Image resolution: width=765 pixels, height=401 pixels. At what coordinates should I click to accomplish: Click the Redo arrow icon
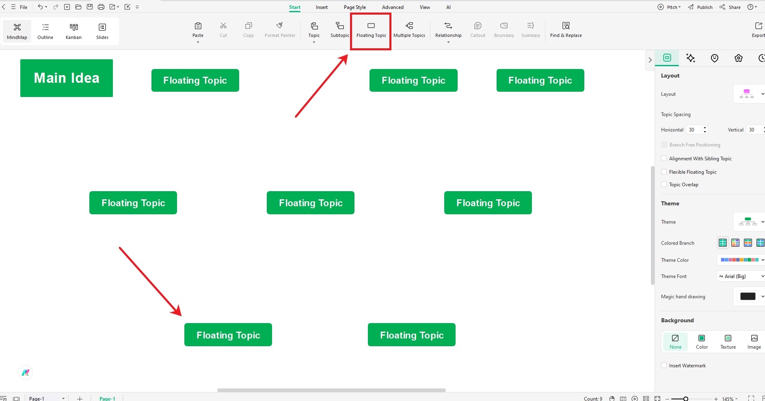point(56,7)
